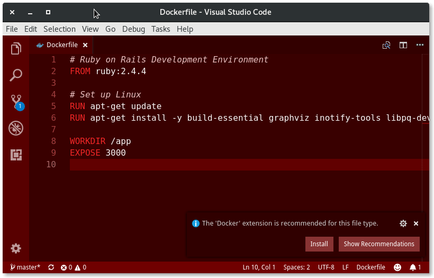
Task: Click 'ruby:2.4.4' on line 2
Action: click(121, 71)
